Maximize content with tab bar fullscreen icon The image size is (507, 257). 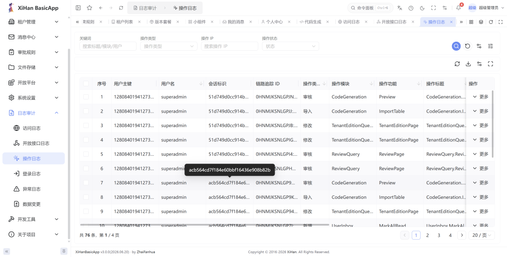[500, 22]
